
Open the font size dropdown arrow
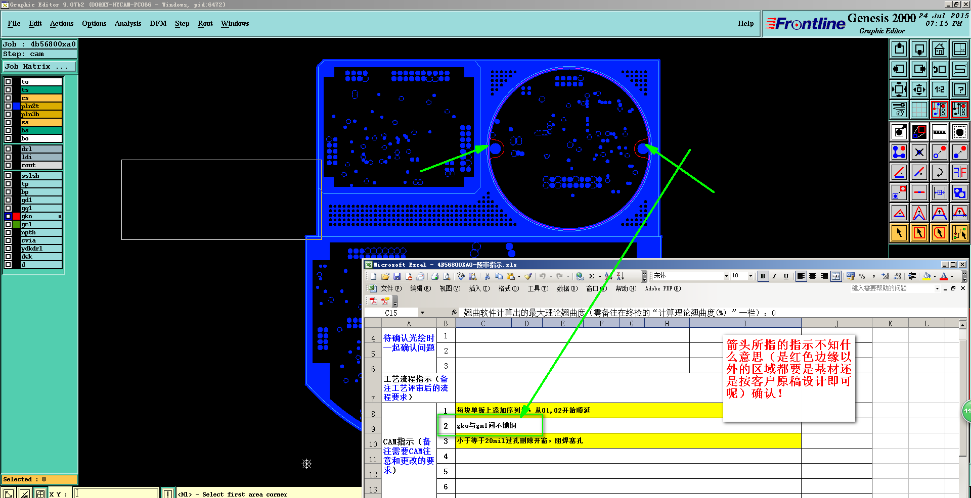(751, 276)
